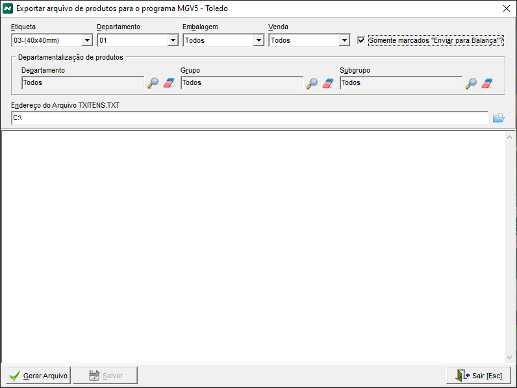This screenshot has height=388, width=517.
Task: Close the export window
Action: pyautogui.click(x=507, y=8)
